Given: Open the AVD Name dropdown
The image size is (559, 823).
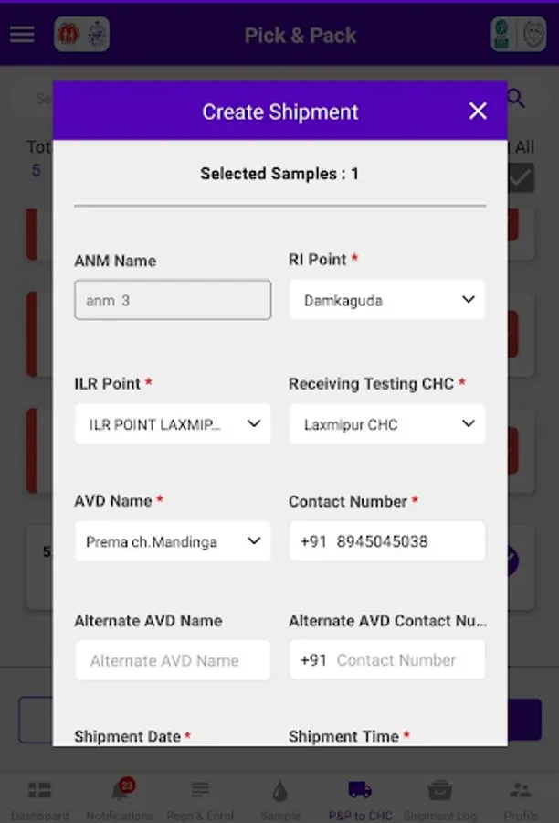Looking at the screenshot, I should [173, 541].
